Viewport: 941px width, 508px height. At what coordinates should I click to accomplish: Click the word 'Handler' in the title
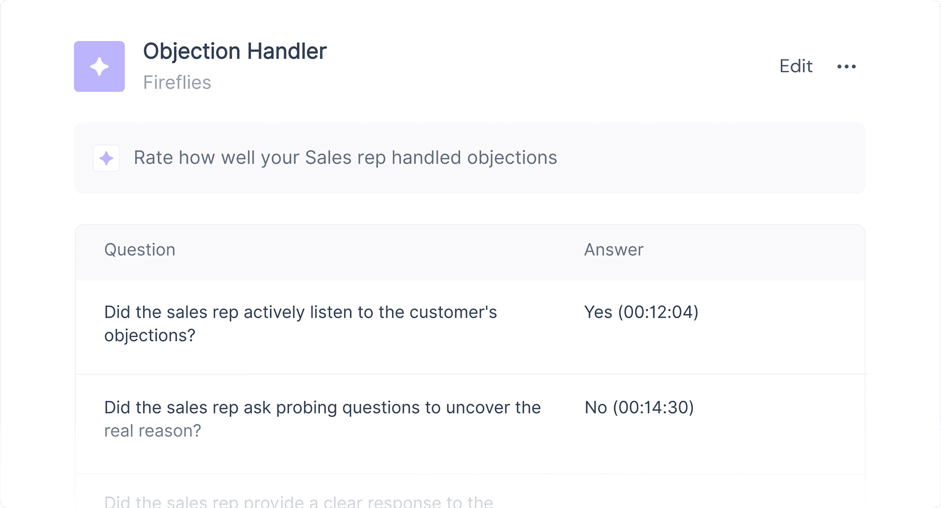click(x=287, y=51)
